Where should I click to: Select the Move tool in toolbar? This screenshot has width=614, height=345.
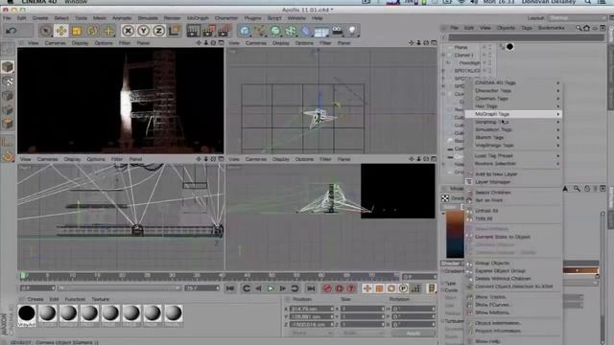60,31
